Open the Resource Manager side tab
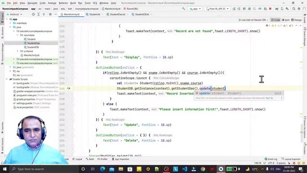This screenshot has width=307, height=173. click(x=2, y=53)
